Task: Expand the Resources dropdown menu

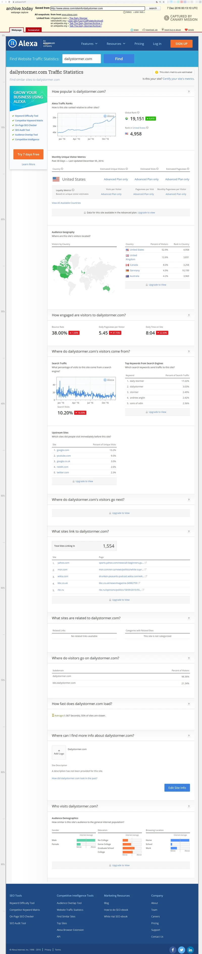Action: pyautogui.click(x=116, y=44)
